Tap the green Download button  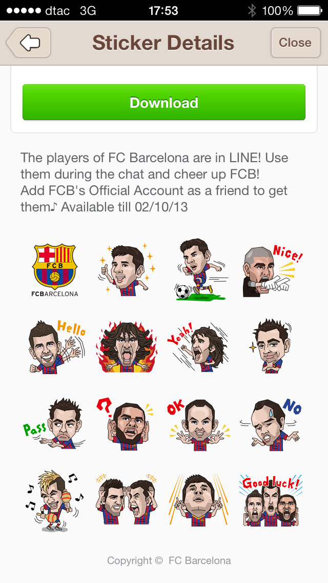[x=164, y=102]
